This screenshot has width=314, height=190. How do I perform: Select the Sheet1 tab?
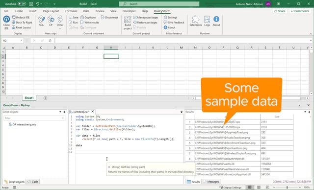[29, 98]
